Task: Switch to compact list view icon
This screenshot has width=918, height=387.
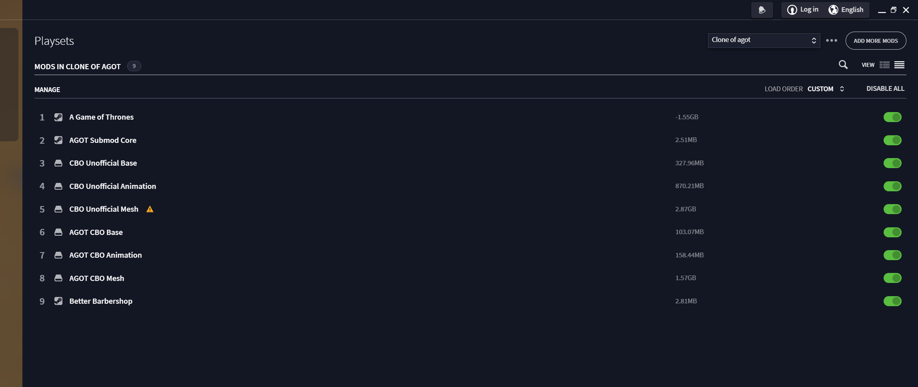Action: pyautogui.click(x=899, y=65)
